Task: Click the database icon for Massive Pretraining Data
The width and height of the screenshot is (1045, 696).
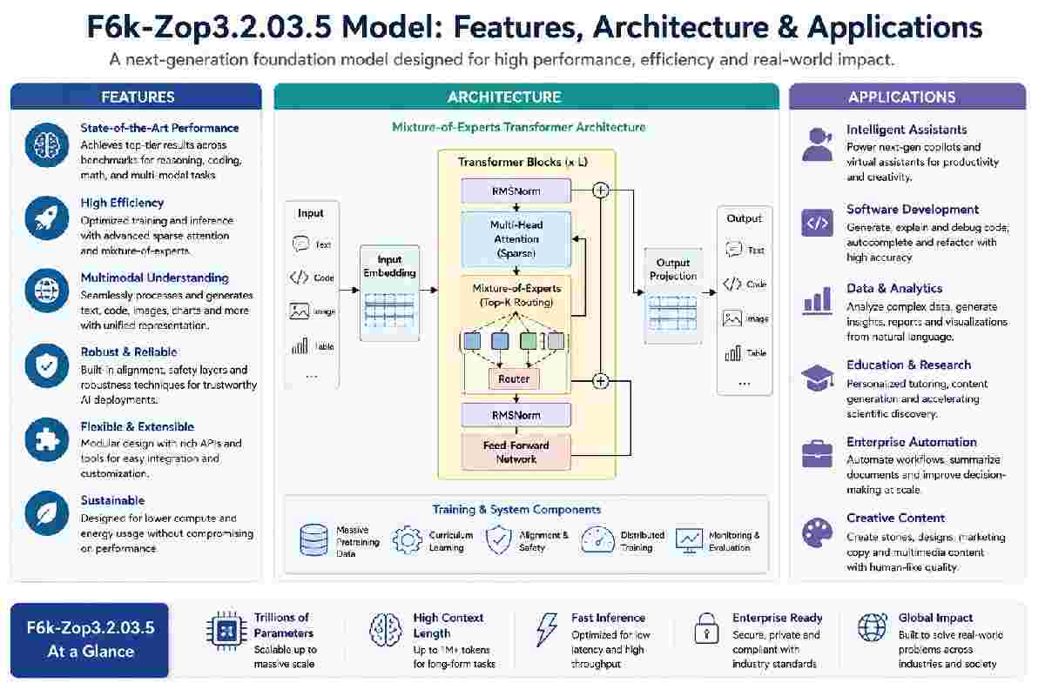Action: tap(313, 540)
